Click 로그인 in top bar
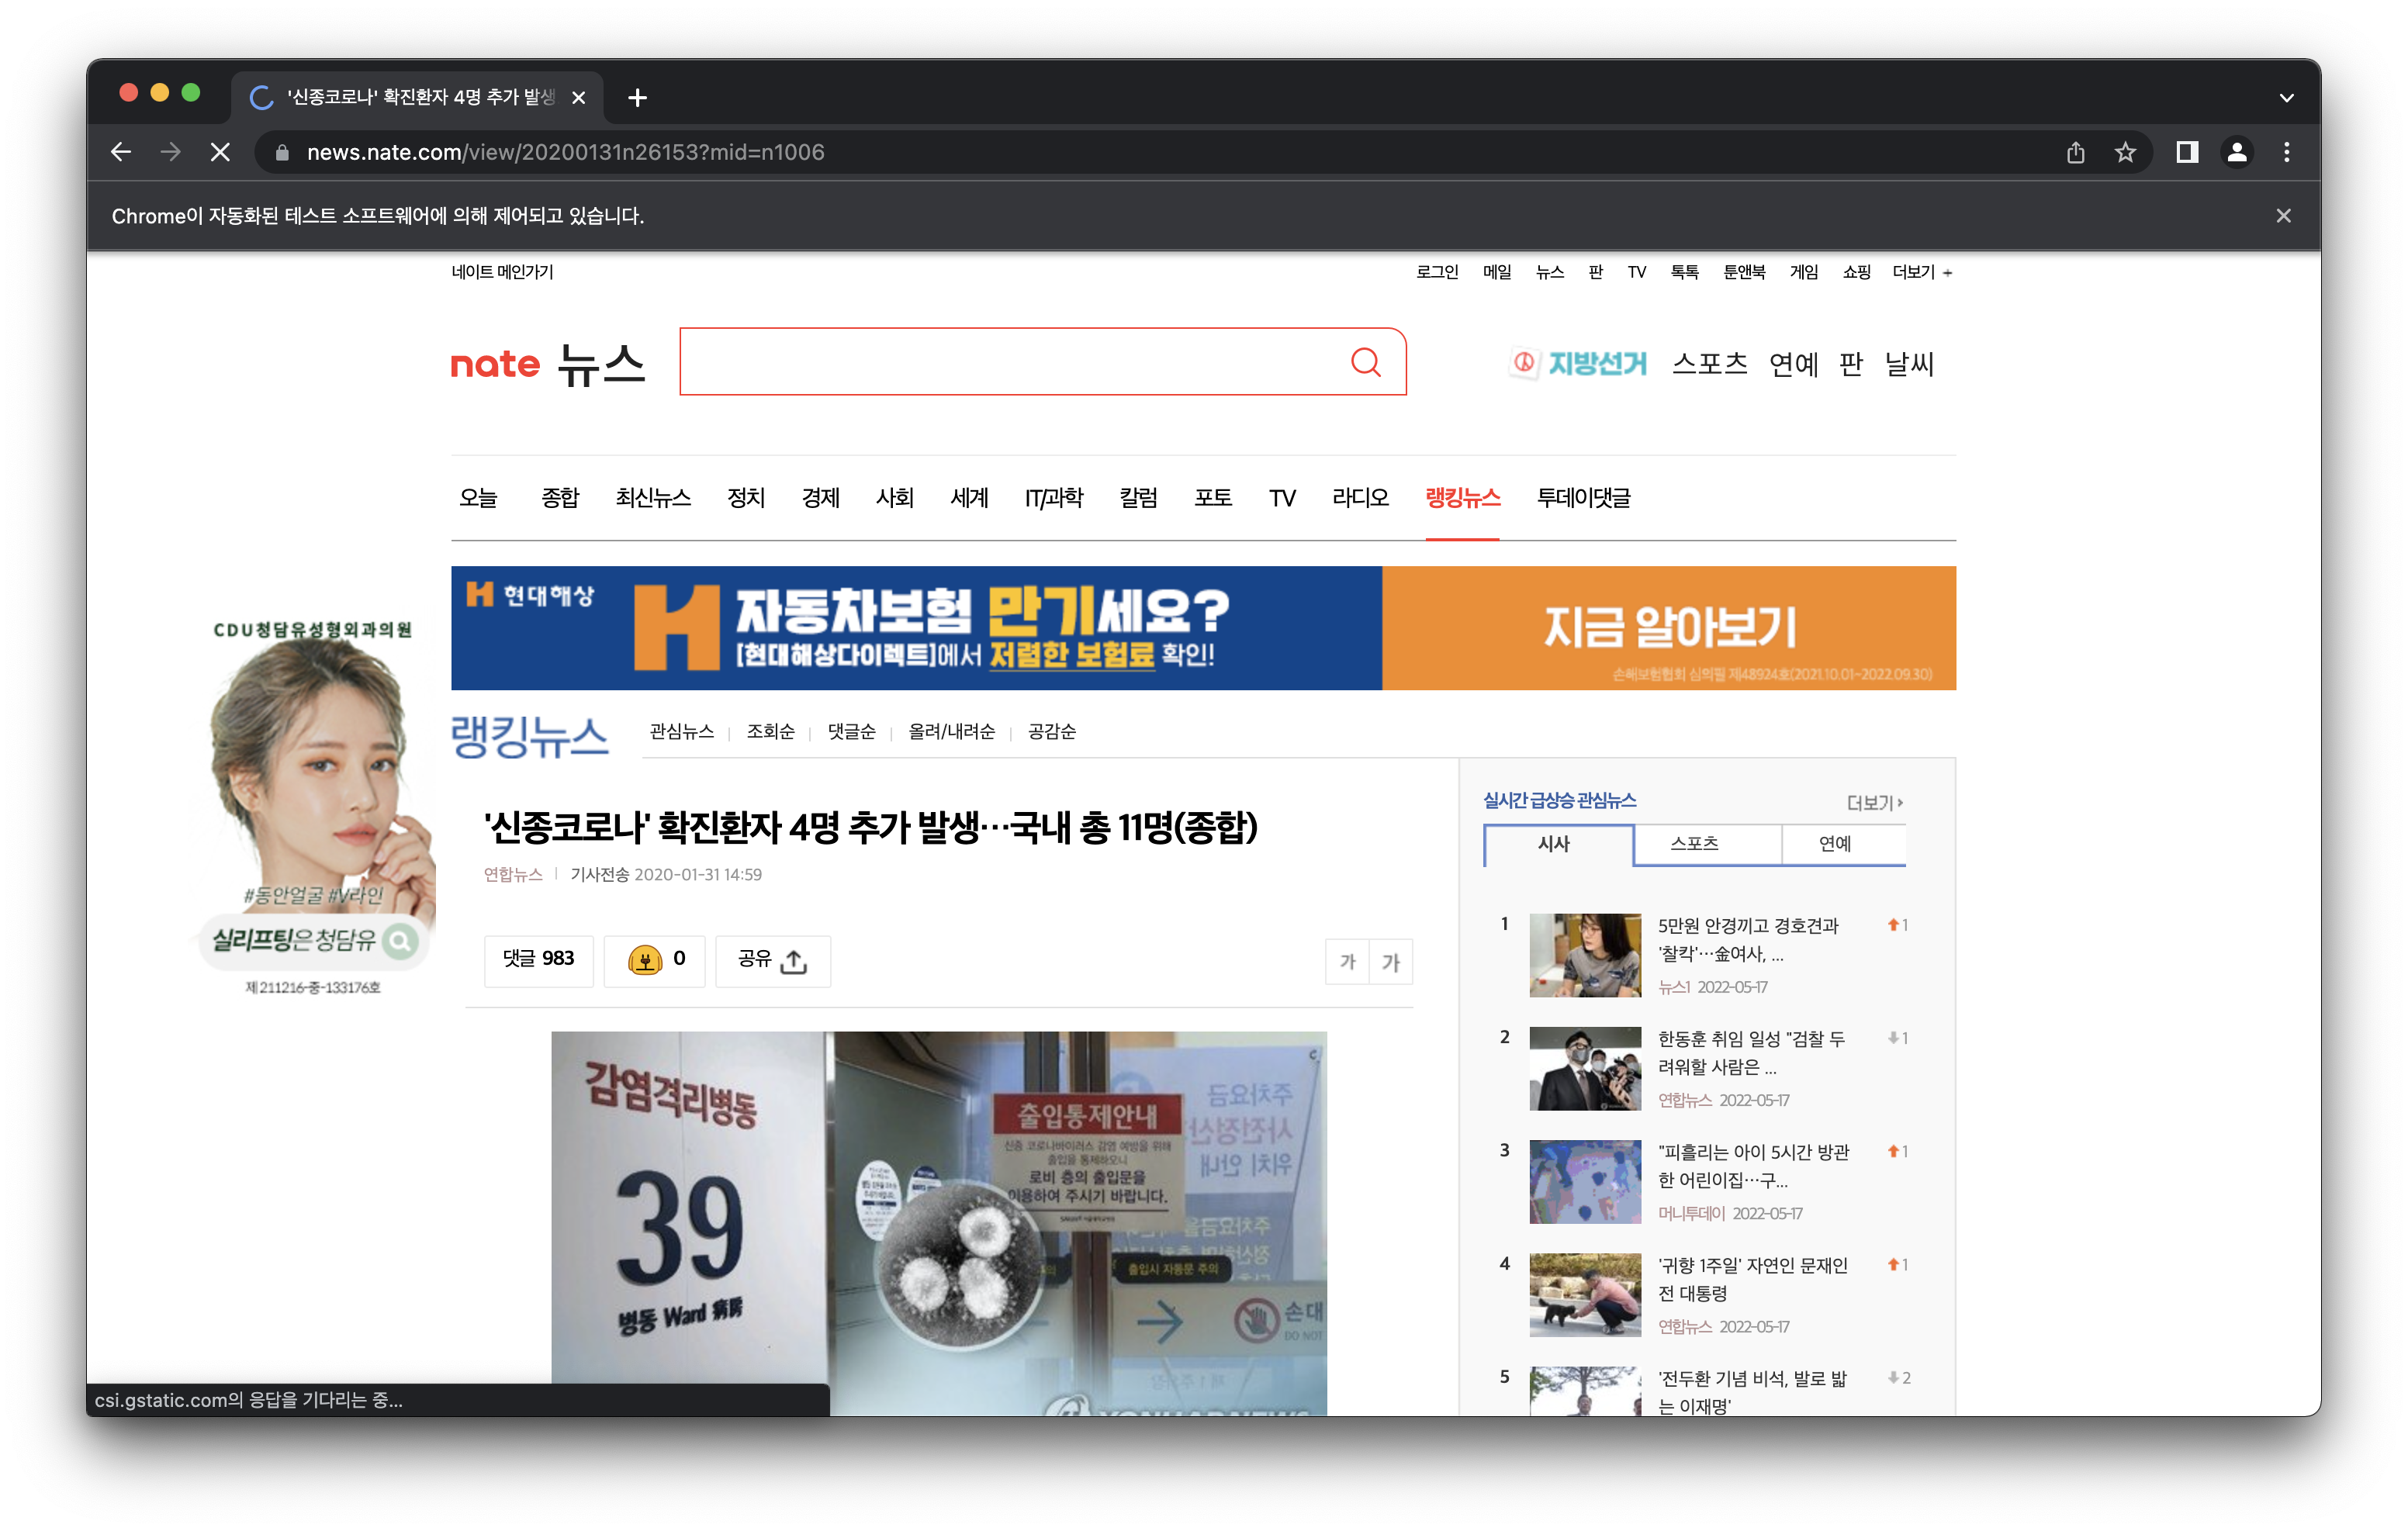This screenshot has height=1531, width=2408. click(1437, 272)
